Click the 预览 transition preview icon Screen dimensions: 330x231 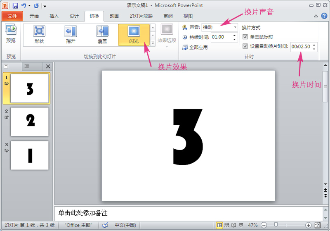[11, 34]
